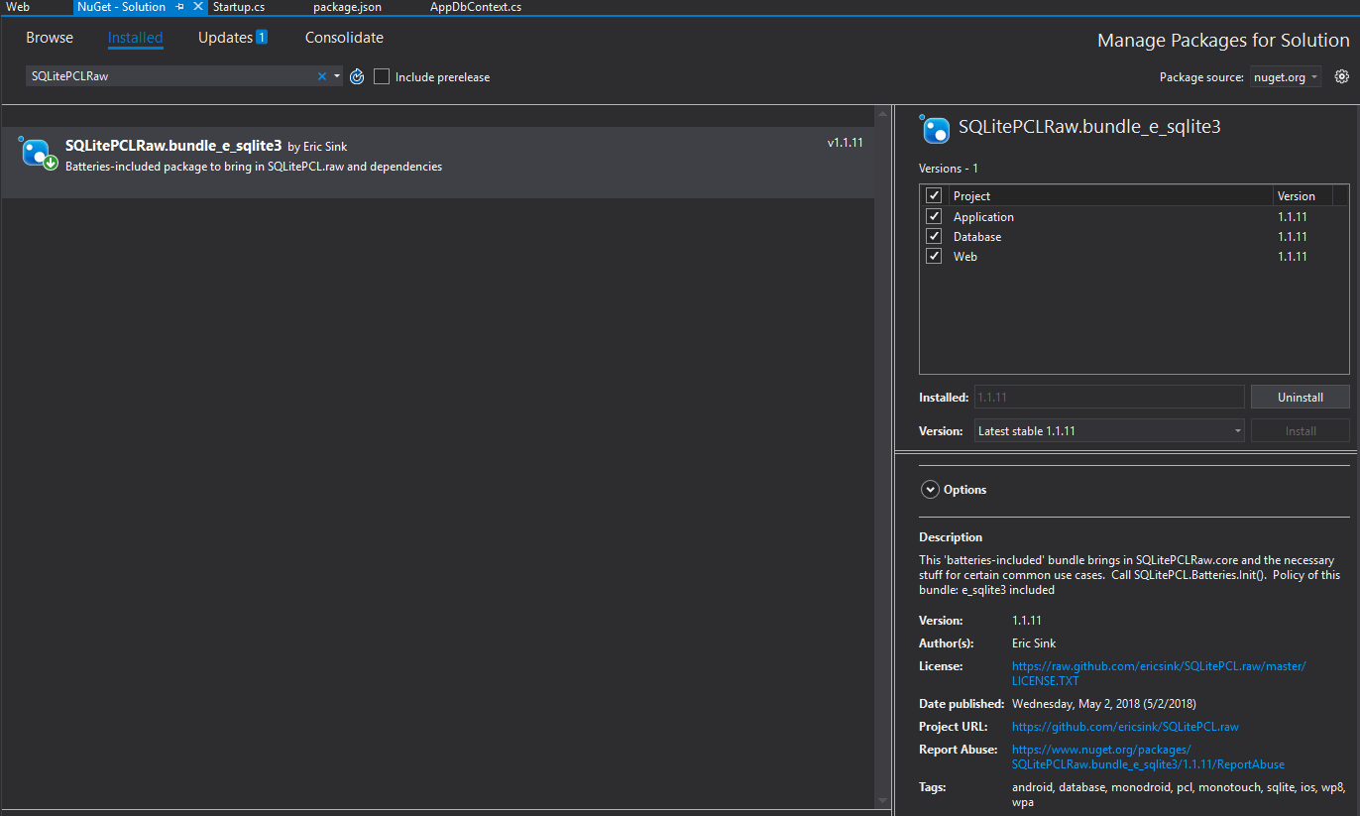Click the Web project name in the project table
The width and height of the screenshot is (1360, 816).
(965, 257)
